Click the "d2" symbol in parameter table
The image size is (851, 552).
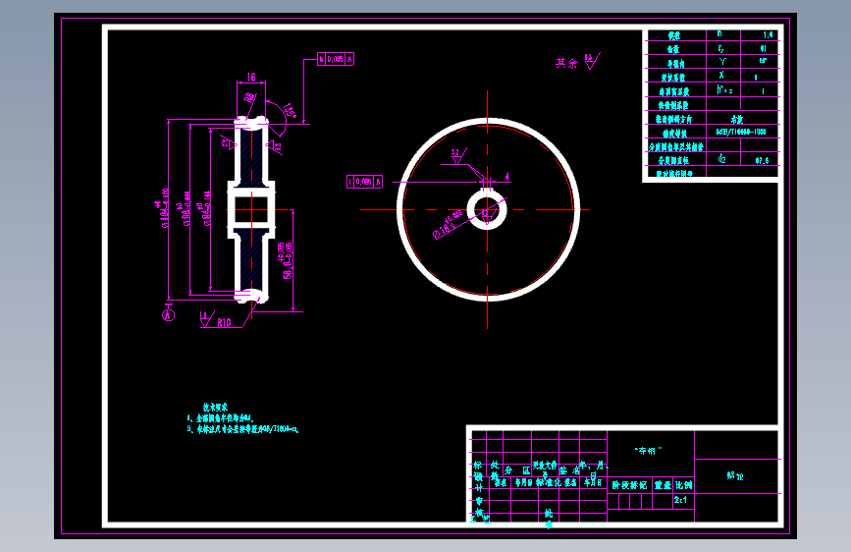tap(721, 159)
